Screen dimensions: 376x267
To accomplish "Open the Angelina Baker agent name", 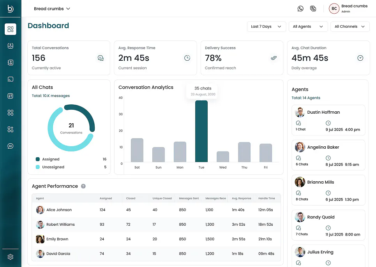I will coord(323,147).
